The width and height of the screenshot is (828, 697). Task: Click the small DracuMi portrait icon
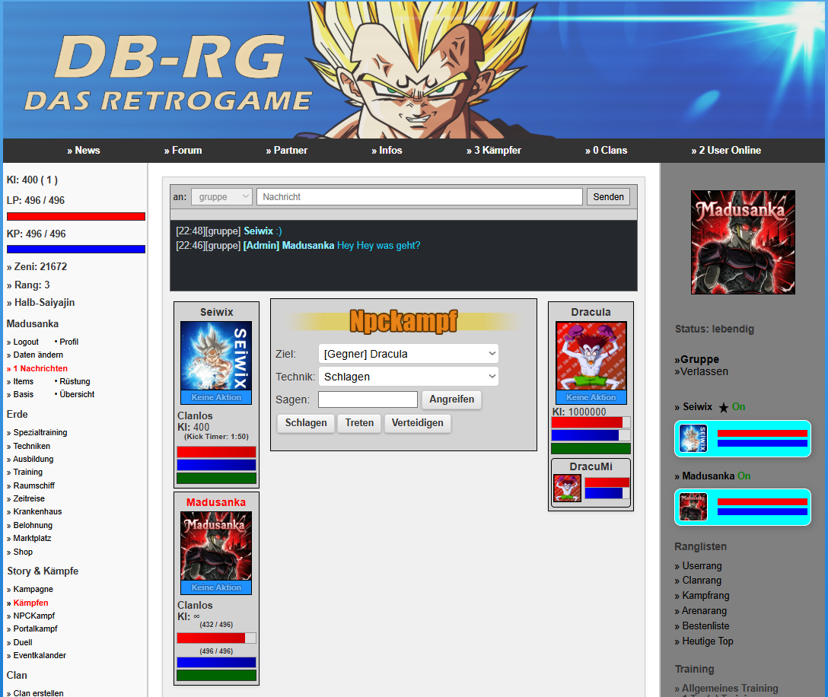(567, 488)
